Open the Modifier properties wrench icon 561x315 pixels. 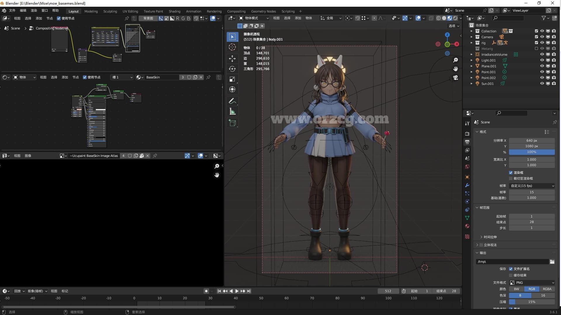(x=467, y=185)
